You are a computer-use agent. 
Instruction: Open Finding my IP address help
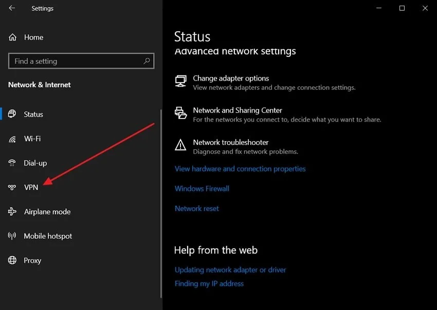click(209, 283)
